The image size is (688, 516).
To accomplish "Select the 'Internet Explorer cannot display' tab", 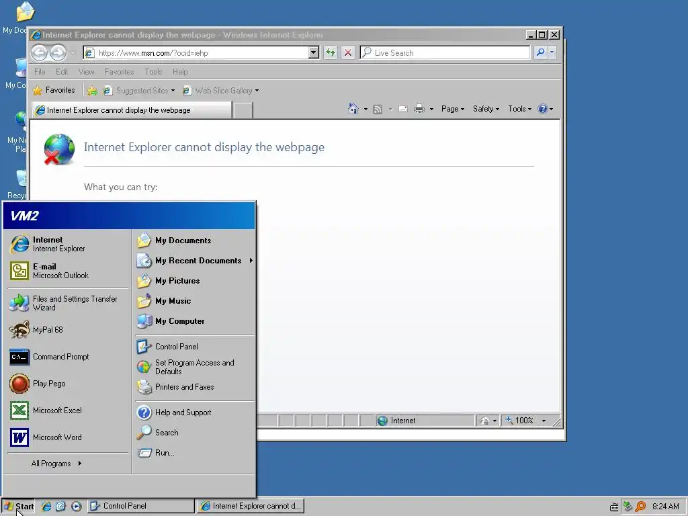I will (x=131, y=110).
